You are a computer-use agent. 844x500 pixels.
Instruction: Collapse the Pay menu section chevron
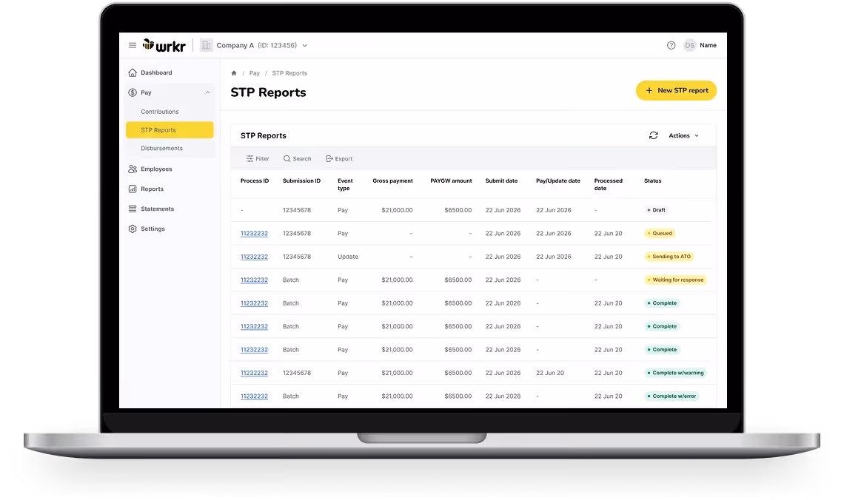point(207,92)
